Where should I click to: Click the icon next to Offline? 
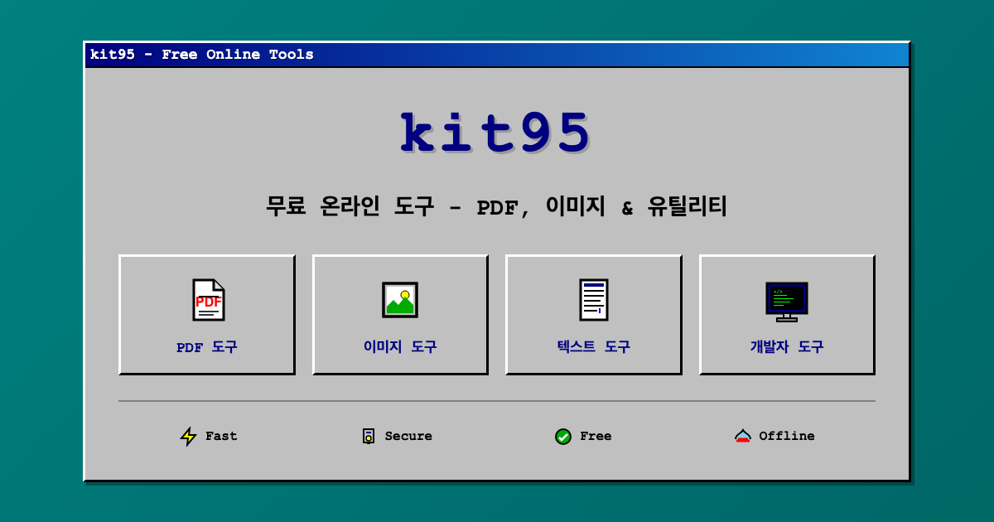743,436
